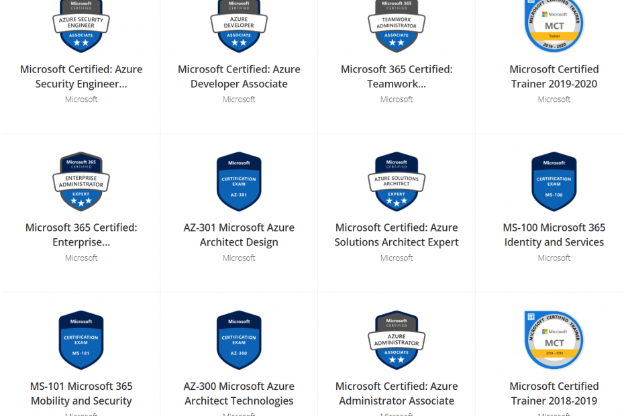Open the AZ-300 certification exam badge

(x=239, y=340)
